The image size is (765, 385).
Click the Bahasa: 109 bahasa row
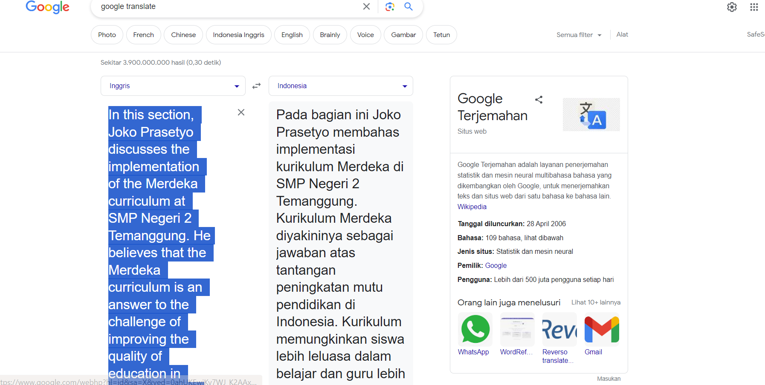tap(510, 238)
